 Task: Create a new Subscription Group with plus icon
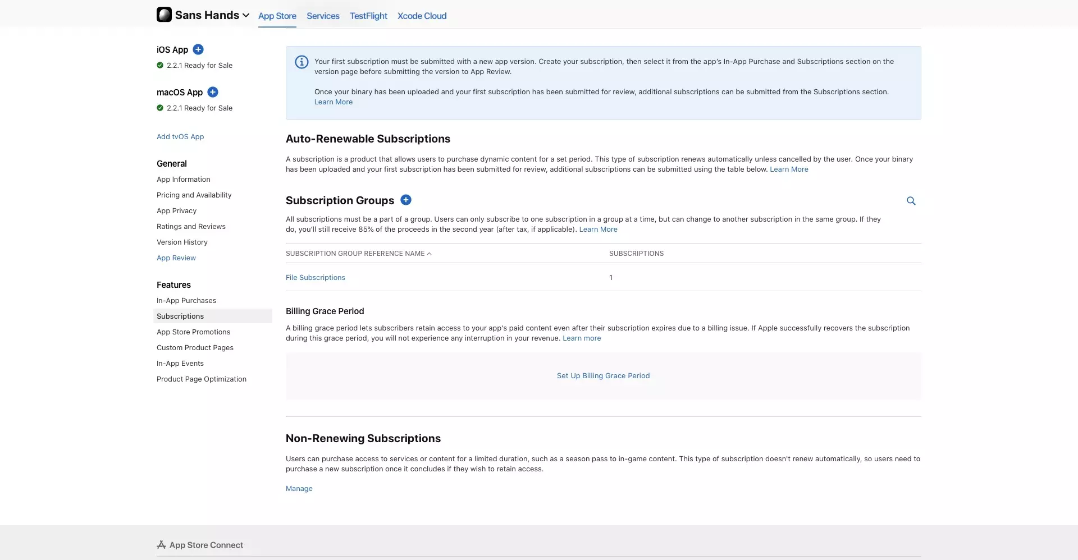pos(406,200)
